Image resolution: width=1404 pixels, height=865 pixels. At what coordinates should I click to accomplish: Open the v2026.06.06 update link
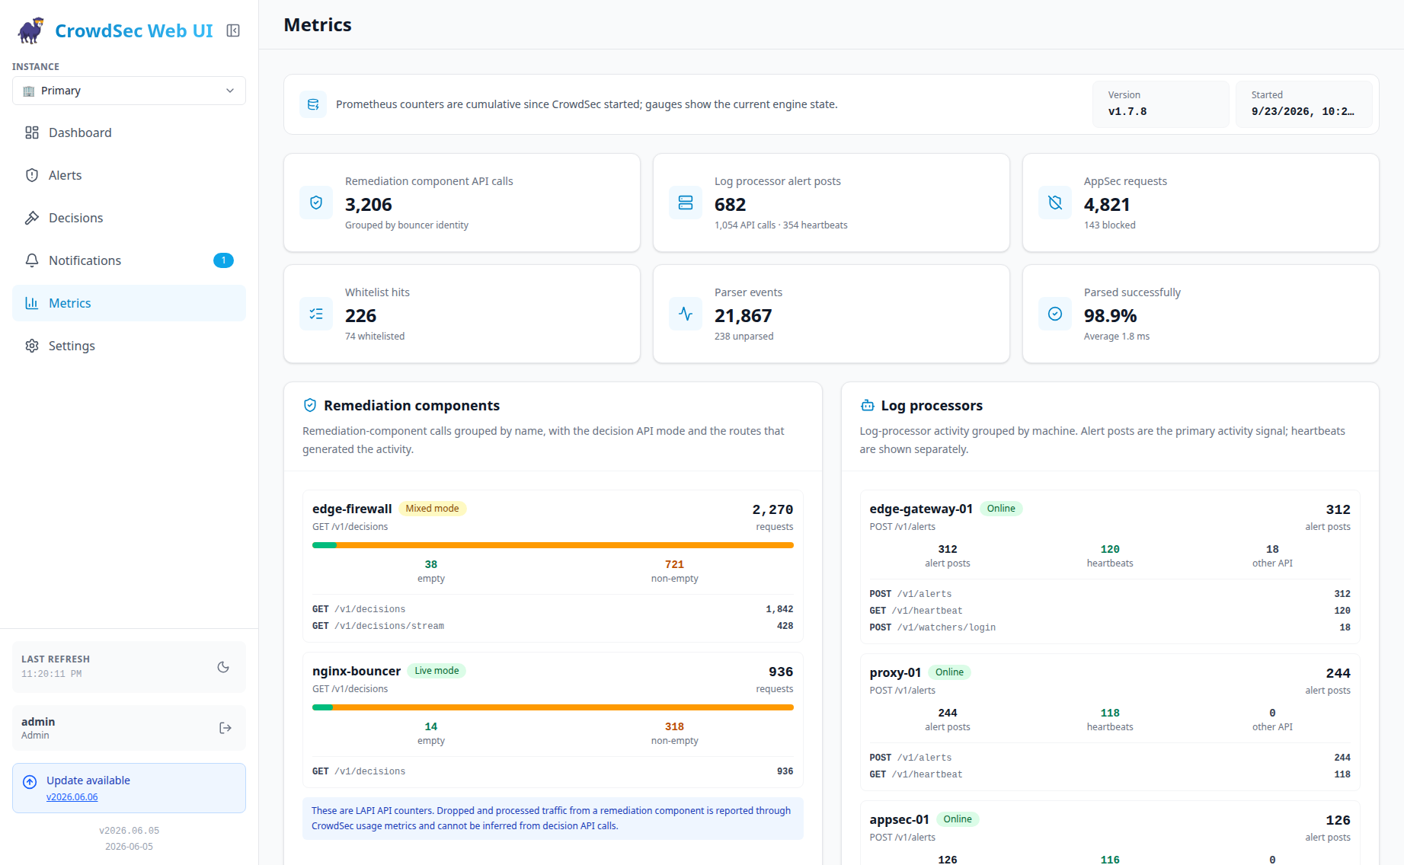(72, 797)
